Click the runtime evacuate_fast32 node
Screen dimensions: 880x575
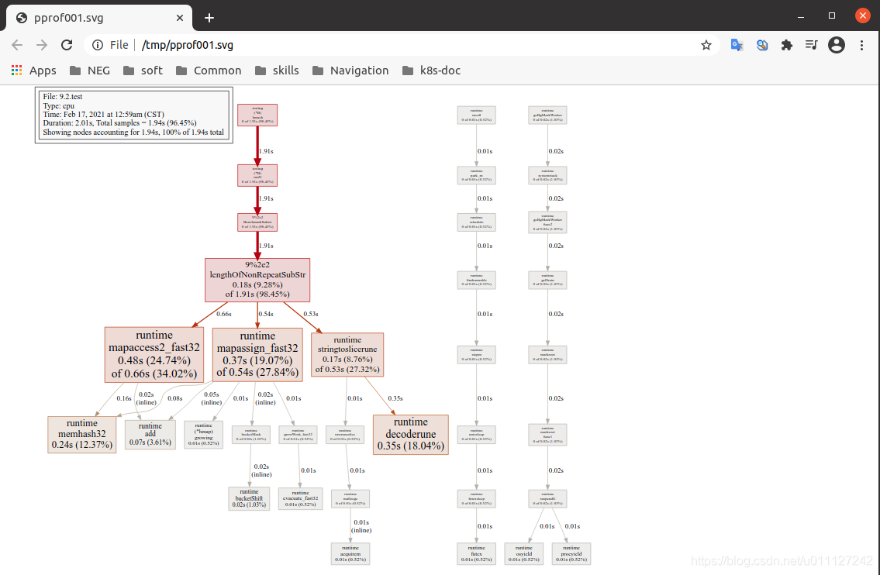pos(300,498)
